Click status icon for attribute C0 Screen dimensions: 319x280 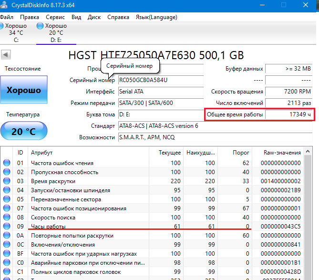coord(7,262)
